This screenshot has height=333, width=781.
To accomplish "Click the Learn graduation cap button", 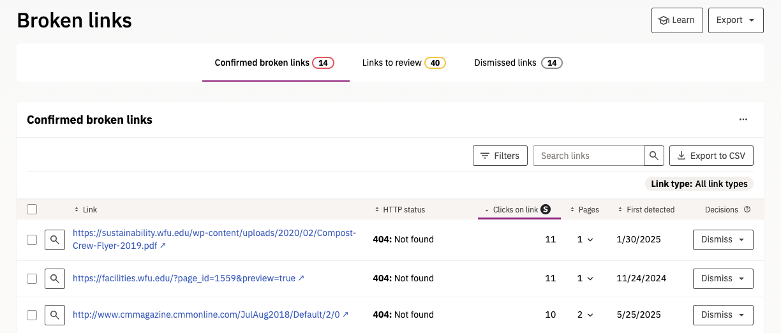I will coord(676,20).
